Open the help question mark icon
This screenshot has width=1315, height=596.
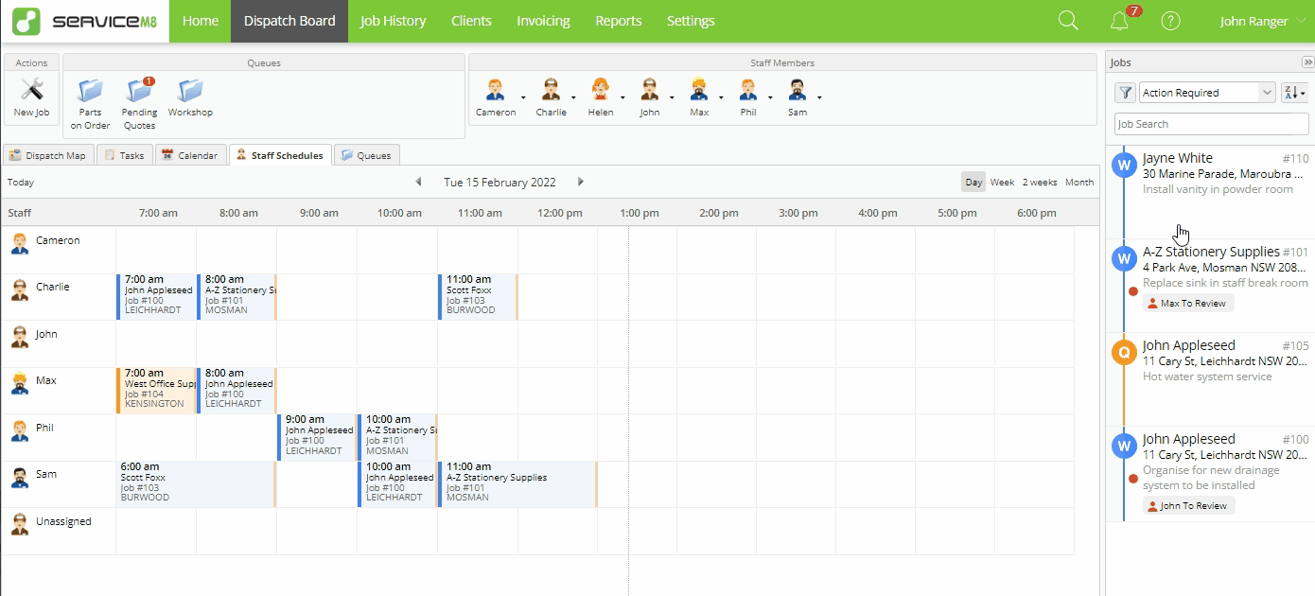pos(1170,21)
